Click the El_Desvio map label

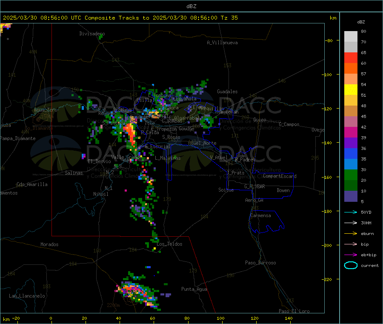coord(100,161)
